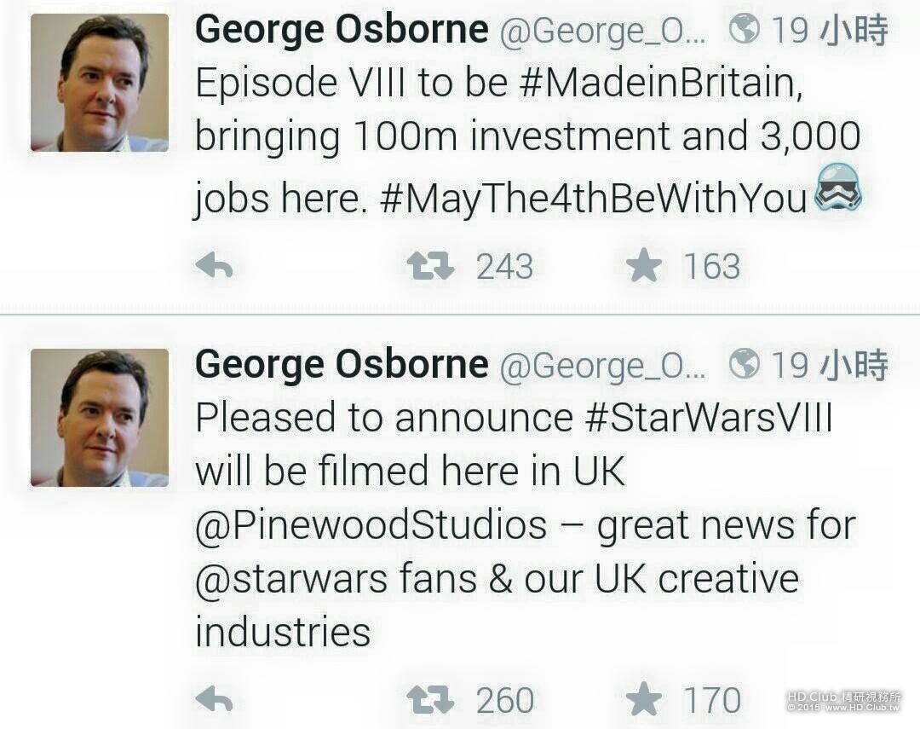Open the @PinewoodStudios mention
This screenshot has height=729, width=920.
click(x=371, y=525)
